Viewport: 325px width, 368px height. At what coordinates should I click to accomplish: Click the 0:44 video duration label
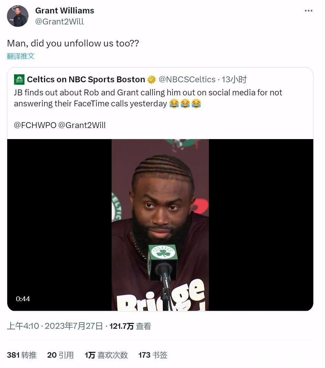tap(23, 299)
